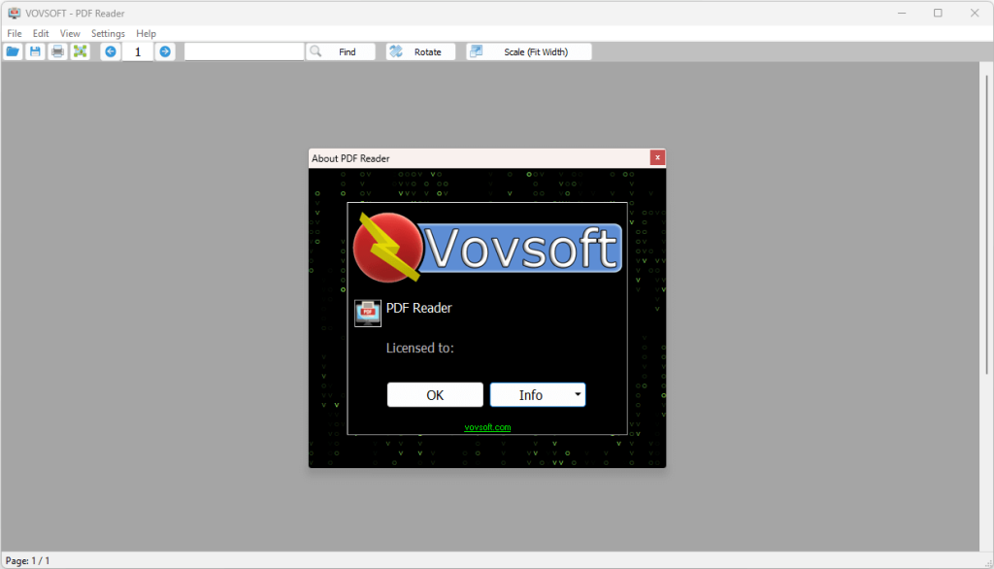Open the vovsoft.com link
This screenshot has height=569, width=994.
click(x=487, y=427)
